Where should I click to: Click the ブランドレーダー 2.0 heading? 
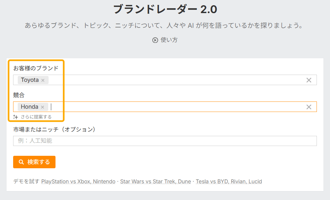tap(165, 9)
